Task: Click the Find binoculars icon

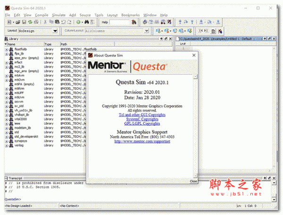Action: 87,22
